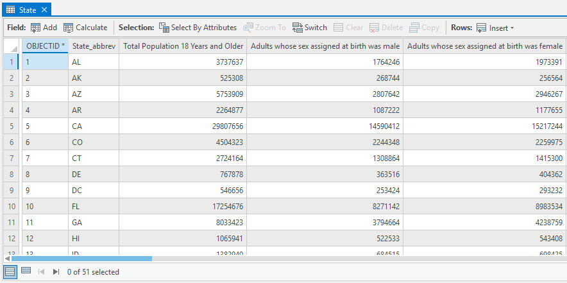Expand the Insert rows dropdown arrow
This screenshot has height=283, width=567.
(512, 28)
